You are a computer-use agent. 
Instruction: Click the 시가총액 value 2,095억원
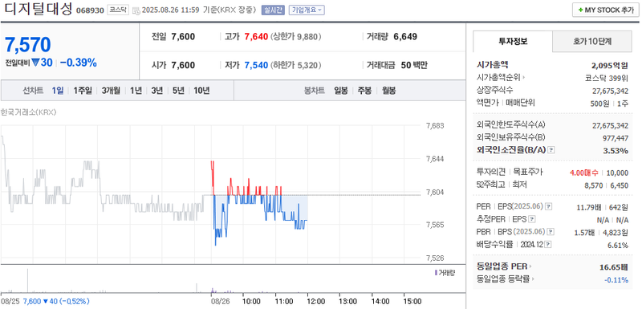[610, 65]
